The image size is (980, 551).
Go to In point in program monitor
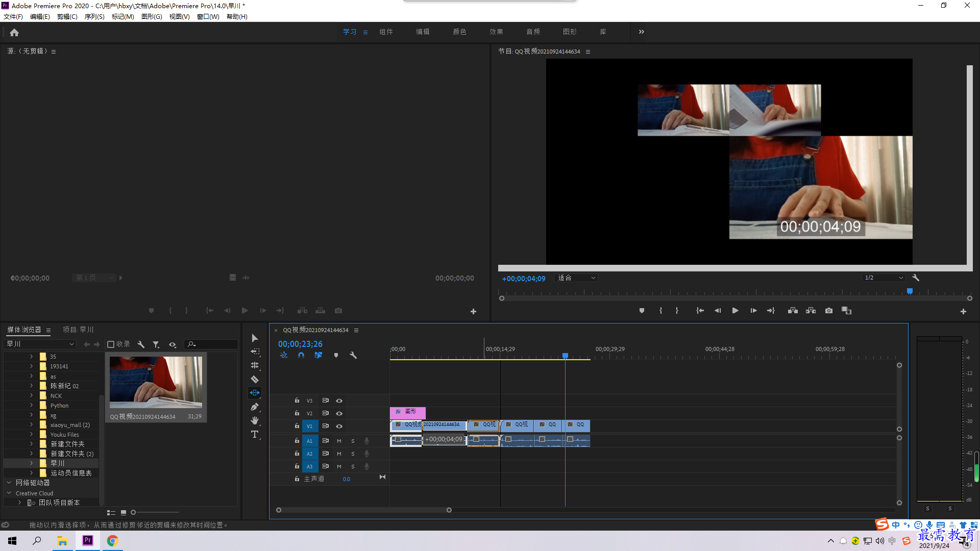(700, 311)
